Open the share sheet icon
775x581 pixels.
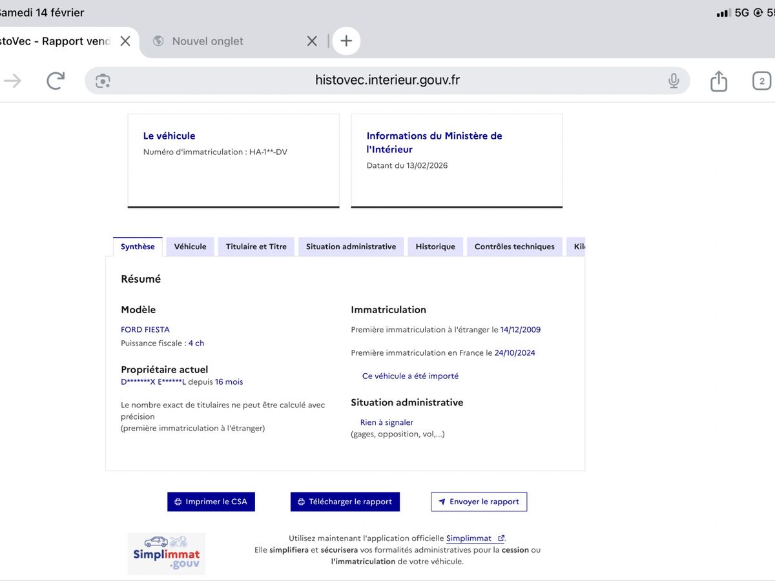[x=718, y=81]
